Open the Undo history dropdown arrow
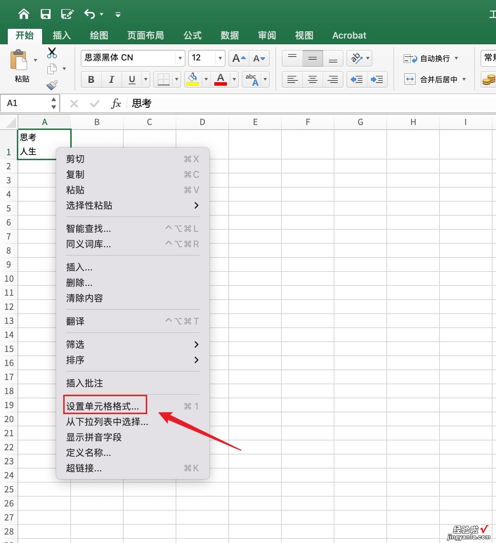 click(x=102, y=14)
